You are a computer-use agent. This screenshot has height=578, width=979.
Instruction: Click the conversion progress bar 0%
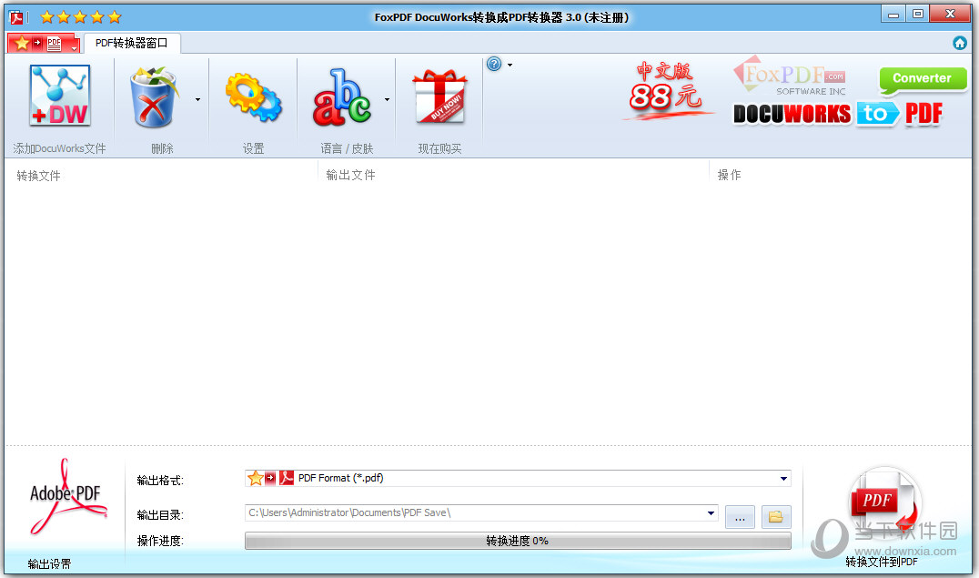click(x=518, y=541)
